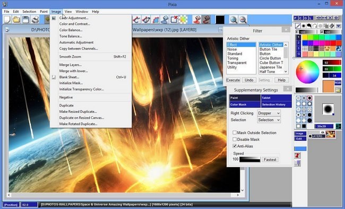
Task: Select the eraser tool in tool panel
Action: point(332,26)
